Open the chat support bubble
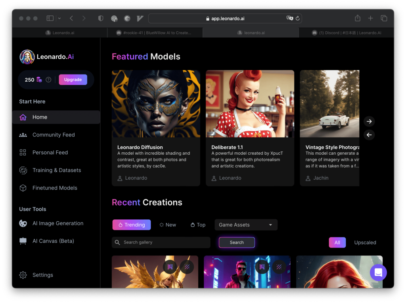The image size is (406, 303). [378, 272]
